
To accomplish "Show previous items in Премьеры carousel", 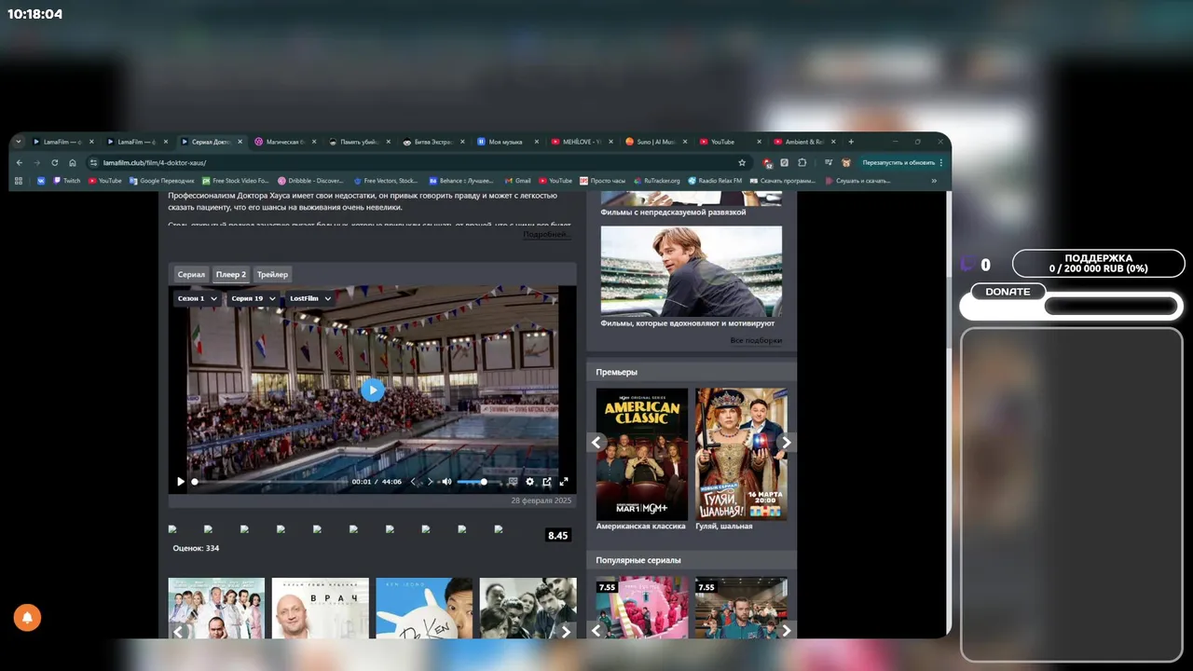I will (597, 443).
